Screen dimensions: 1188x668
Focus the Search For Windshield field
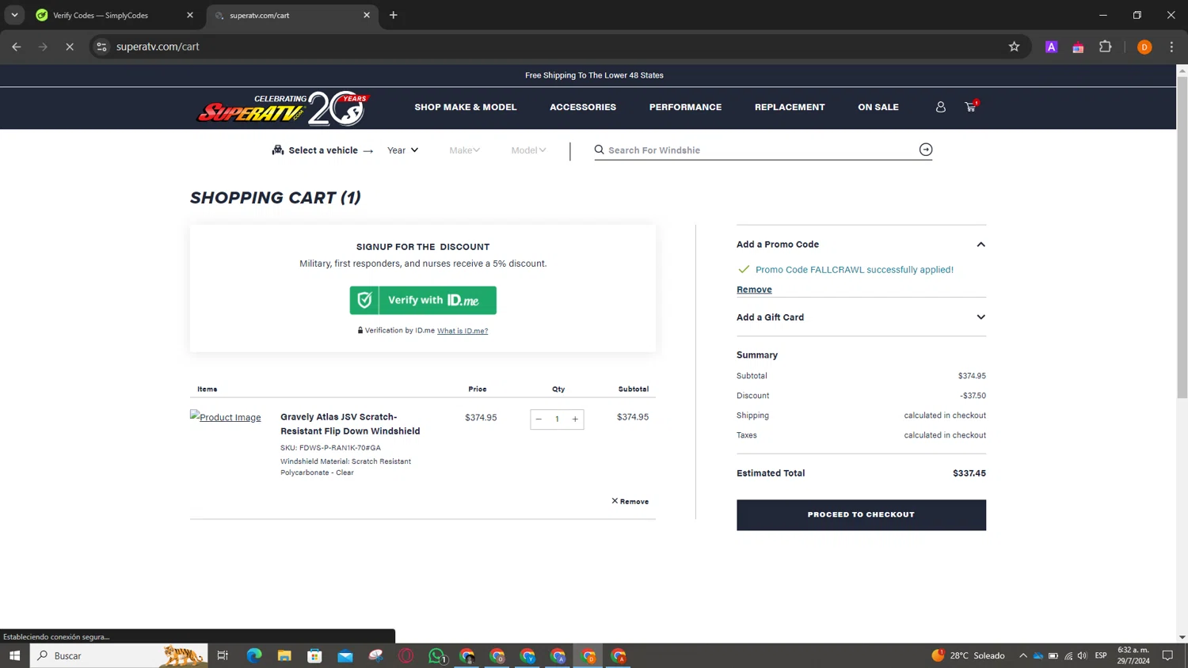(x=760, y=150)
